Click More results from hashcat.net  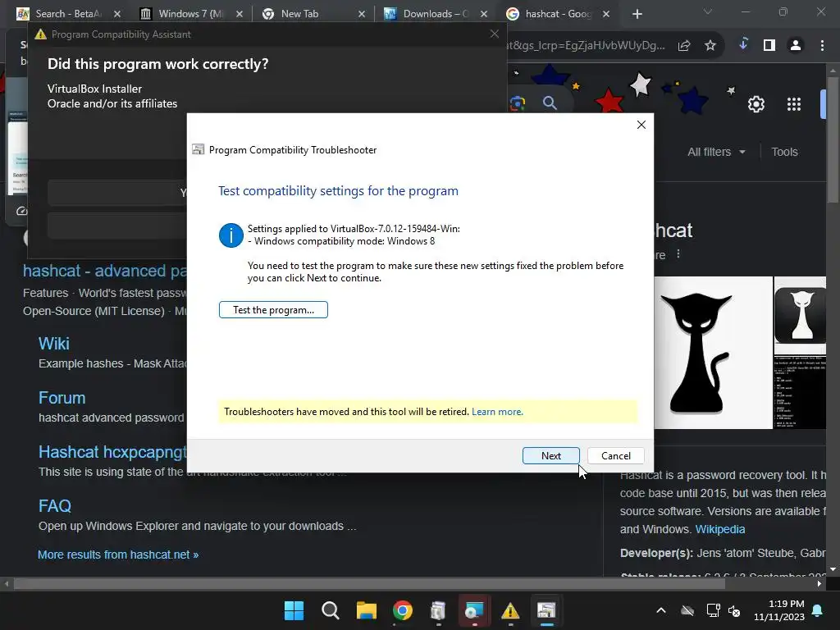point(118,555)
